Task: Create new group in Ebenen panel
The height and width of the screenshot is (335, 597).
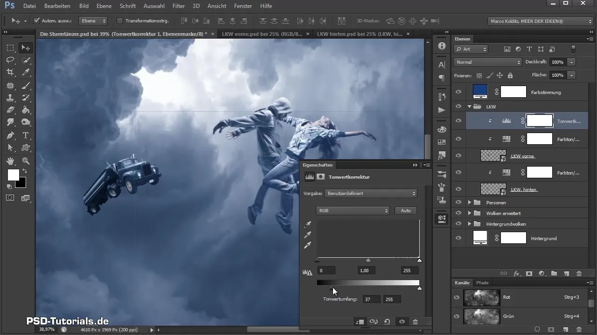Action: [554, 274]
